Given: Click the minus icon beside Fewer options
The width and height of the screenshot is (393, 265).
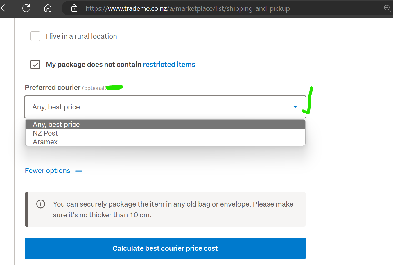Looking at the screenshot, I should [79, 171].
